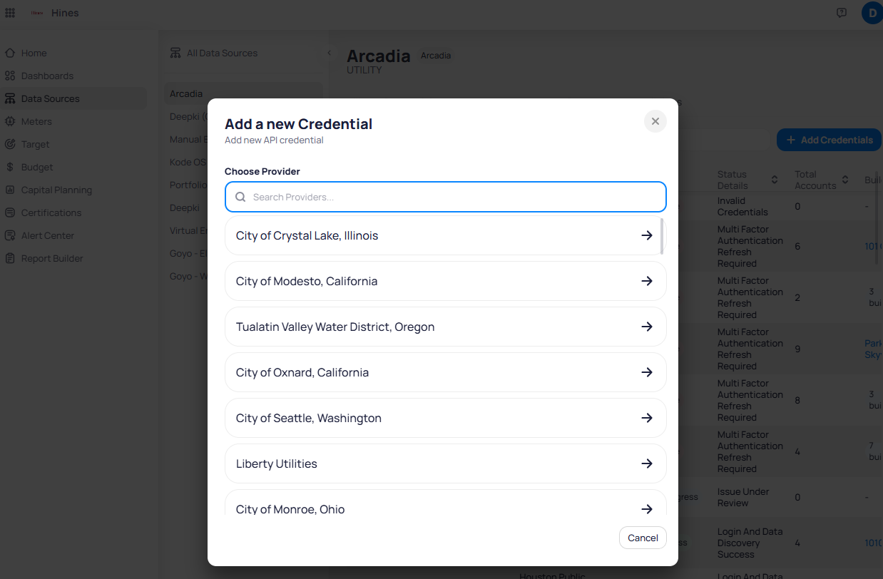Click arrow for City of Monroe, Ohio
883x579 pixels.
point(647,508)
